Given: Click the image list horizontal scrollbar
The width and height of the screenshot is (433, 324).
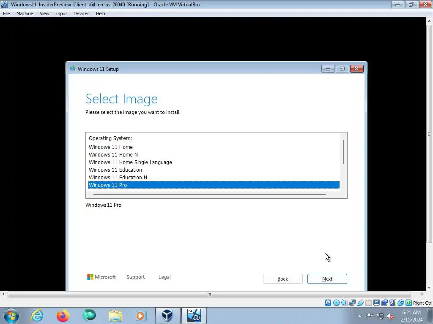Looking at the screenshot, I should click(209, 194).
